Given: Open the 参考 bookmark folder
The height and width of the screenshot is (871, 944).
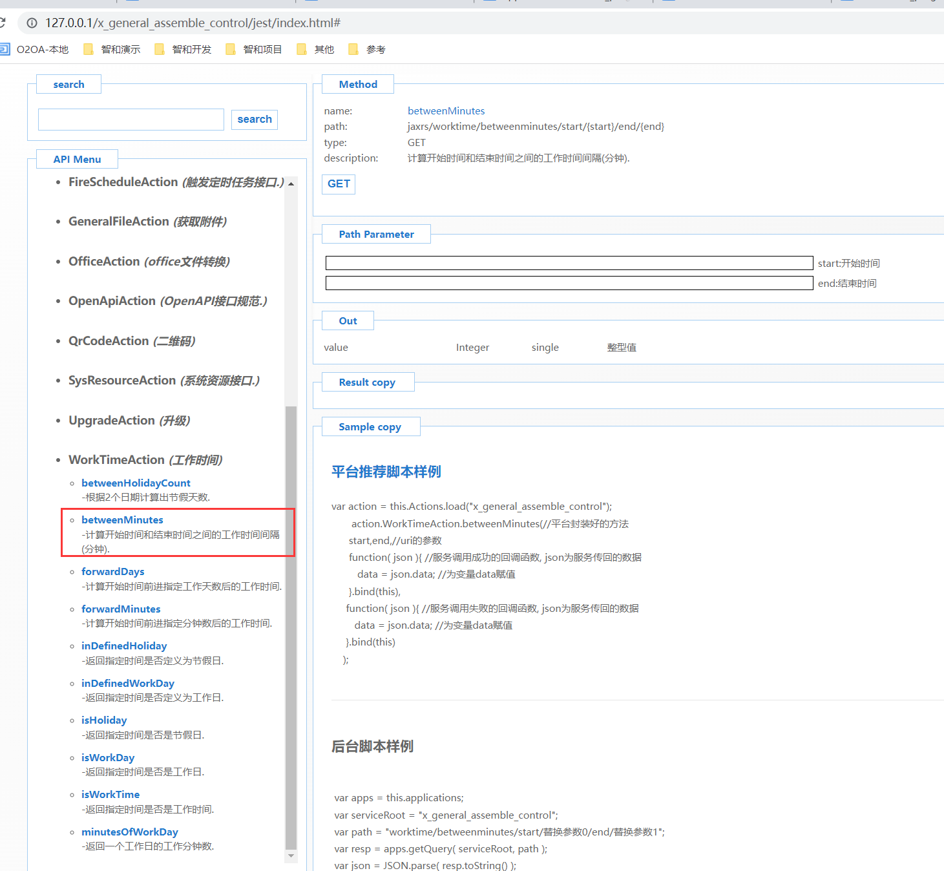Looking at the screenshot, I should click(x=367, y=50).
